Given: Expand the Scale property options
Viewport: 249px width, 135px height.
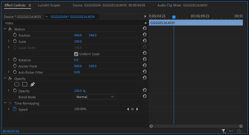Looking at the screenshot, I should pos(9,41).
